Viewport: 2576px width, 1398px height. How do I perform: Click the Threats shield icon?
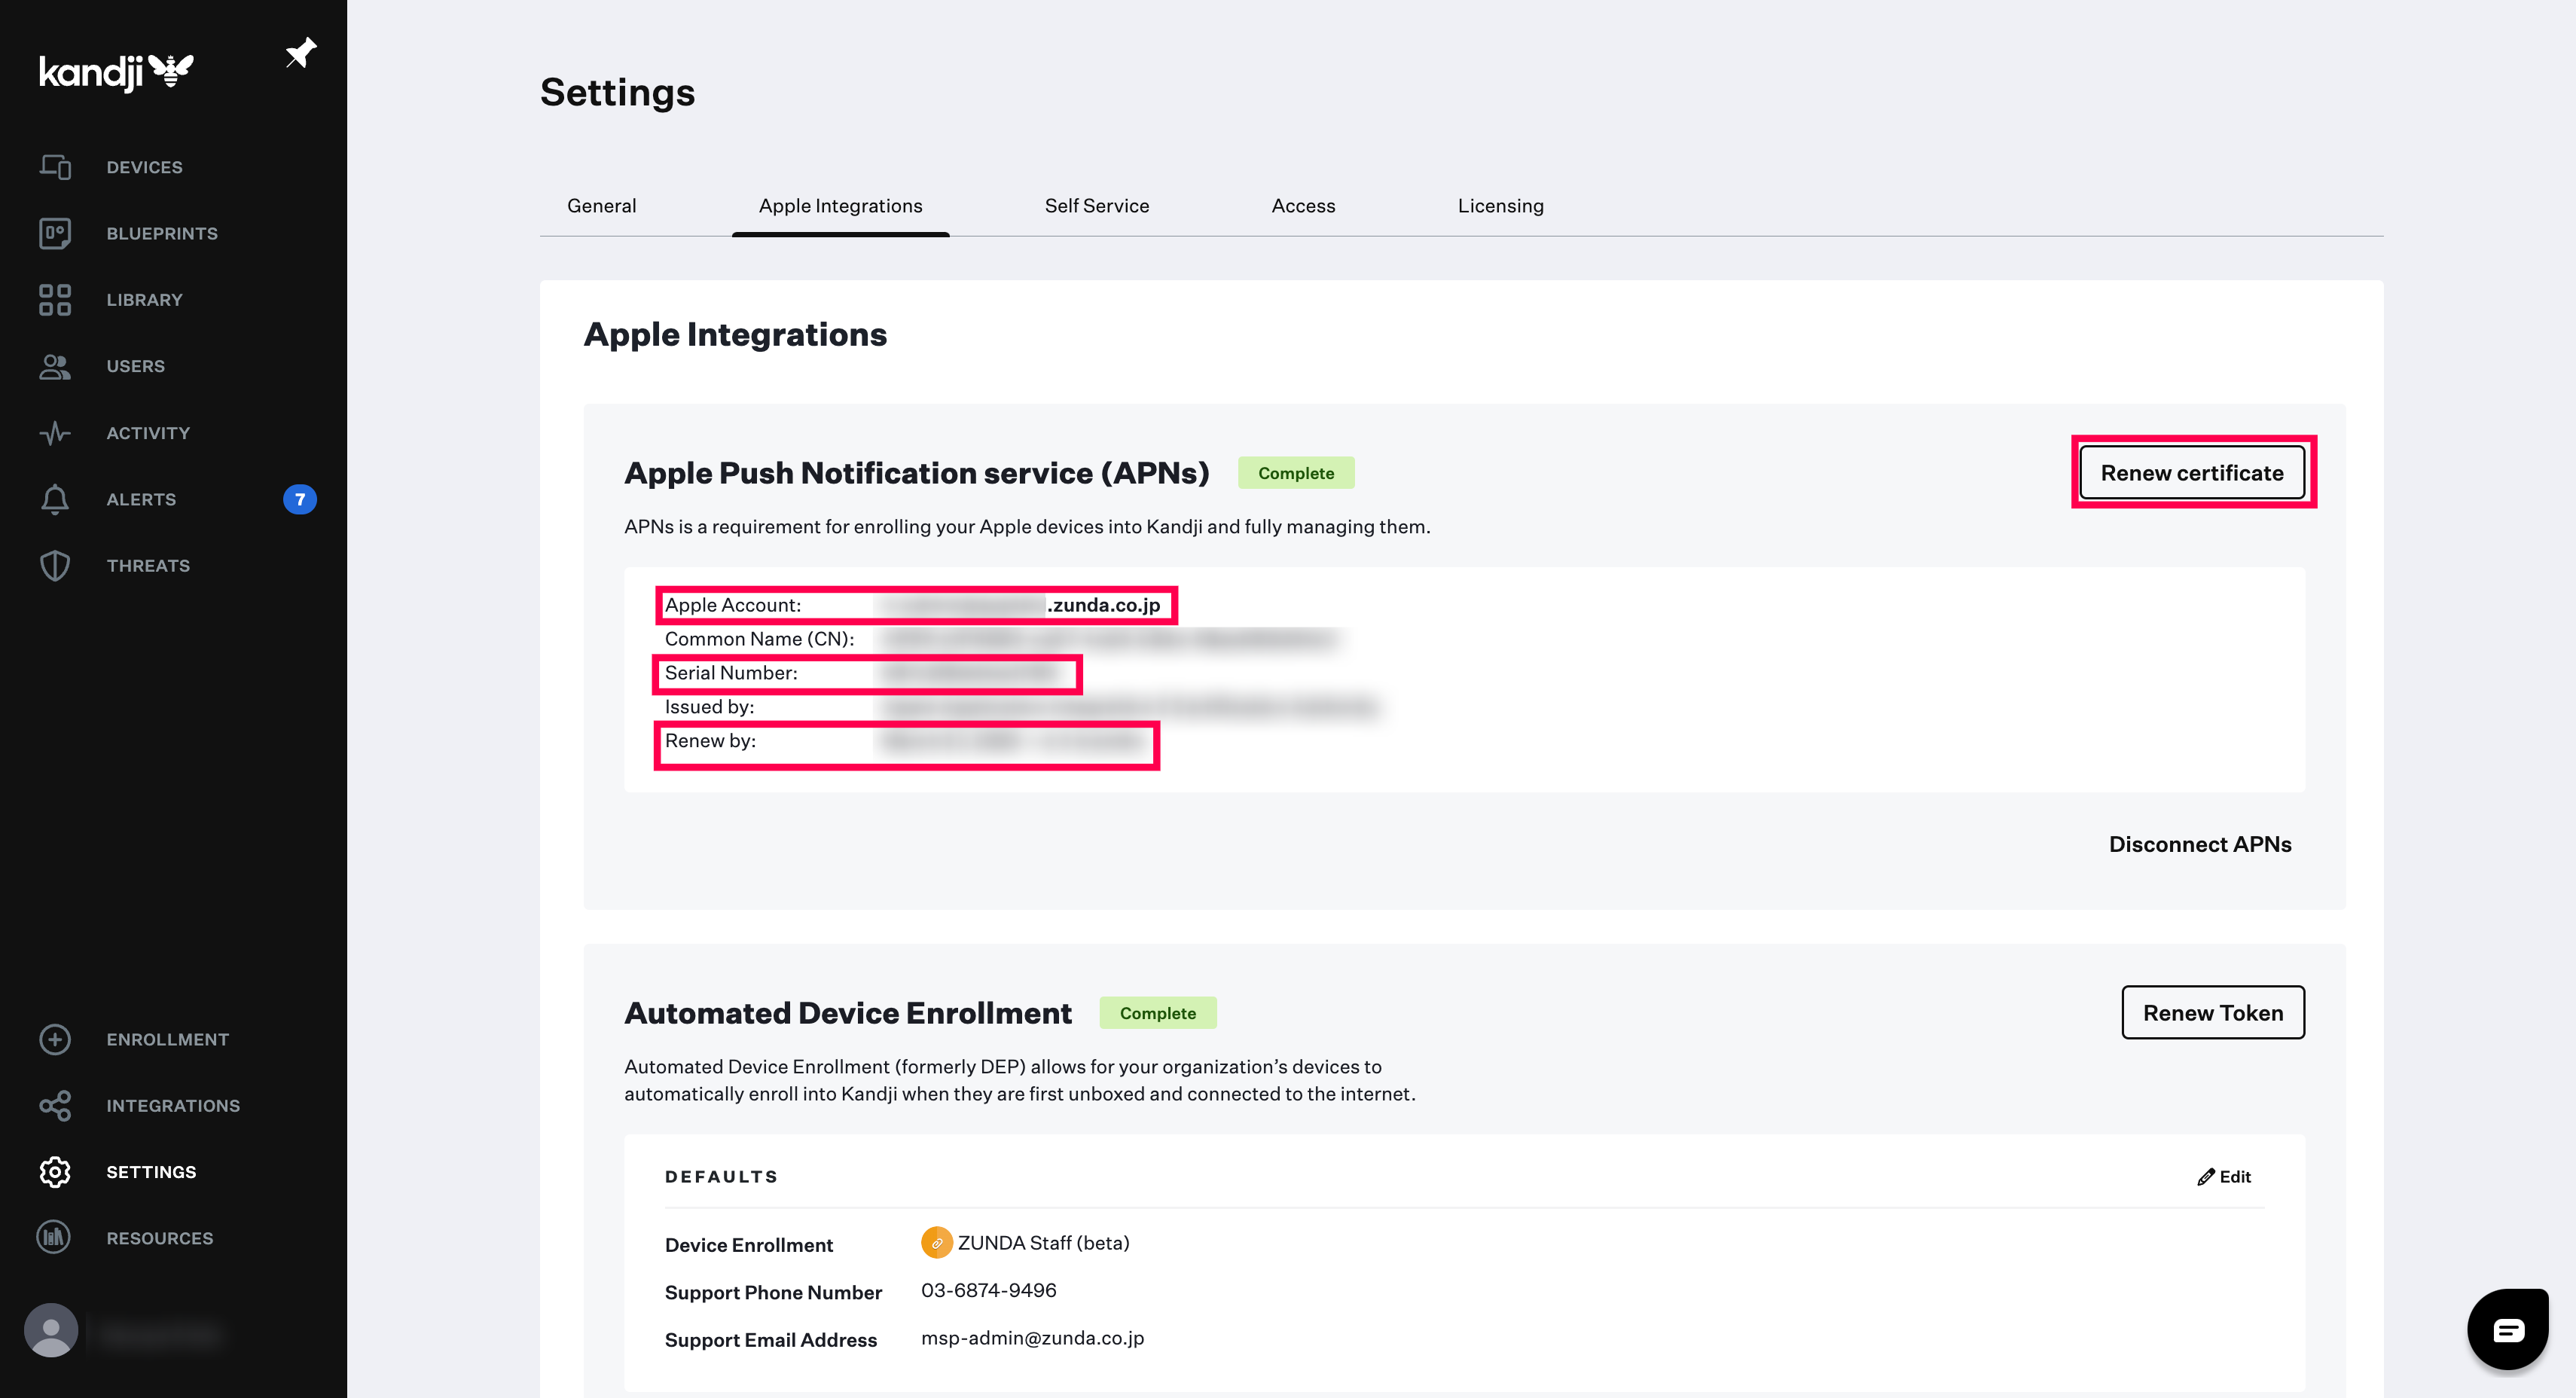[x=55, y=565]
